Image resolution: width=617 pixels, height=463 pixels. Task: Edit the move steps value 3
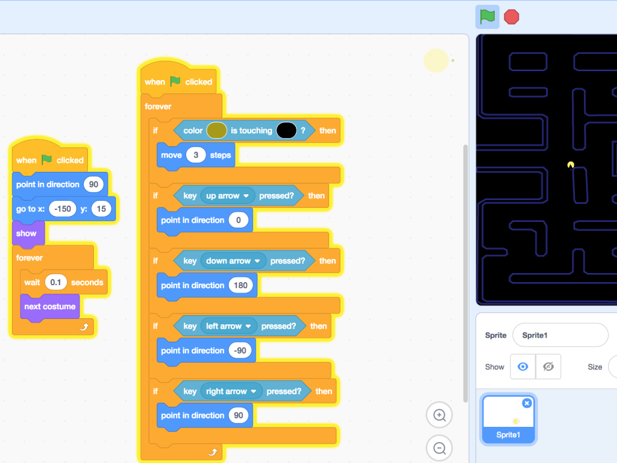pyautogui.click(x=196, y=155)
